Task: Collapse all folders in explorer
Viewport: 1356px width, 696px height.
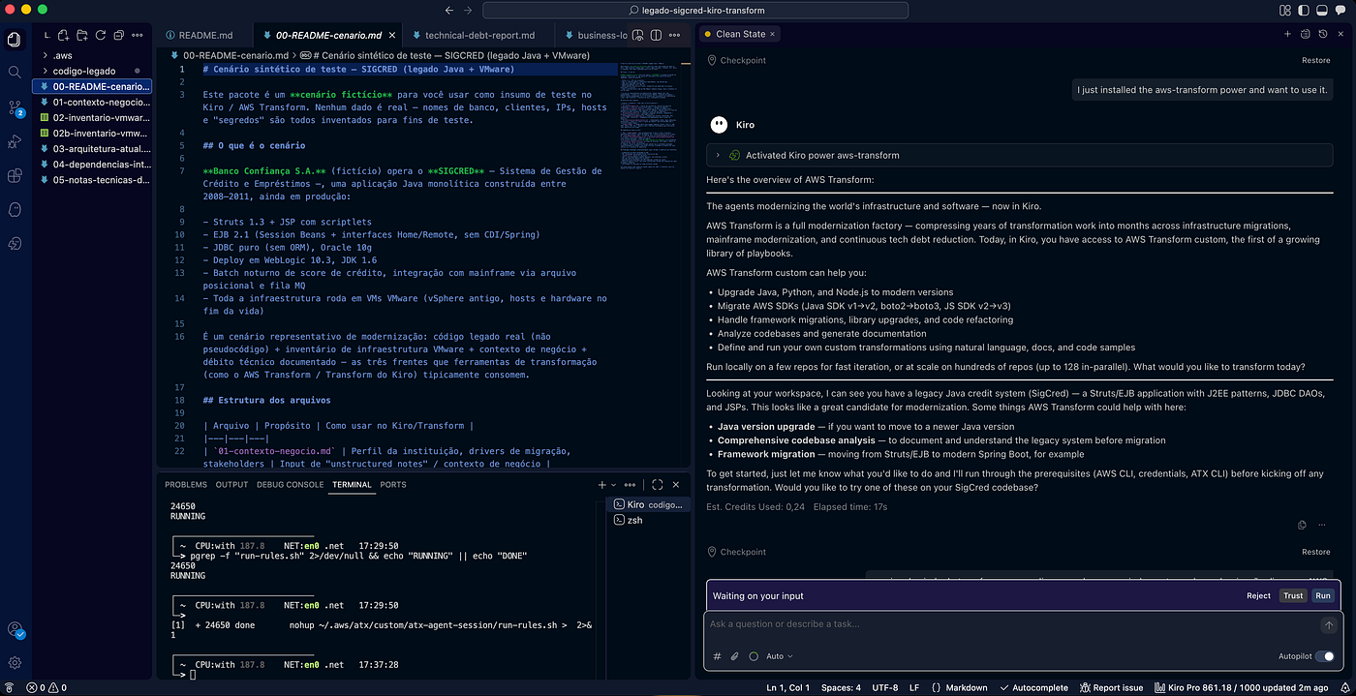Action: tap(118, 35)
